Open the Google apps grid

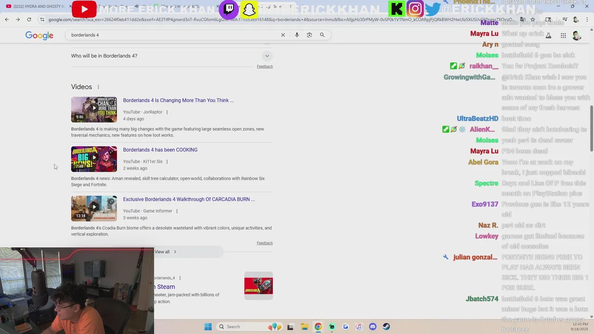563,36
